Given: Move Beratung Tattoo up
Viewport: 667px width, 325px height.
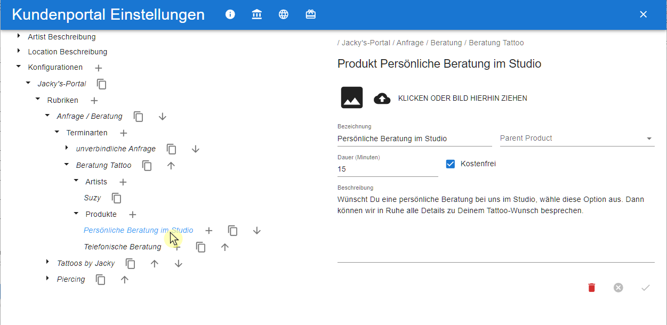Looking at the screenshot, I should [171, 166].
